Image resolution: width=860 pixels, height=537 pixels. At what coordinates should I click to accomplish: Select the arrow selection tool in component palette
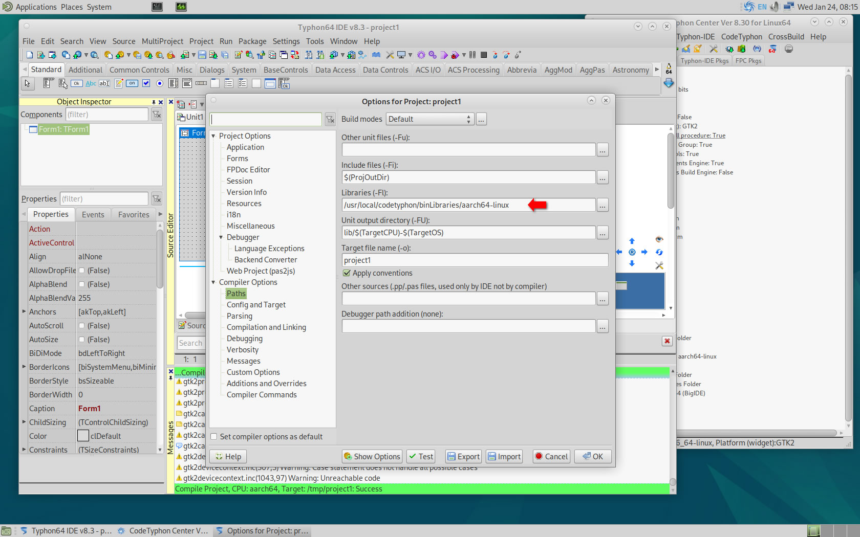[x=27, y=83]
